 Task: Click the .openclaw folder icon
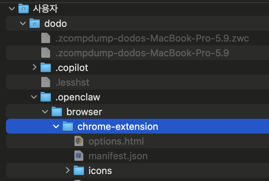pyautogui.click(x=46, y=97)
